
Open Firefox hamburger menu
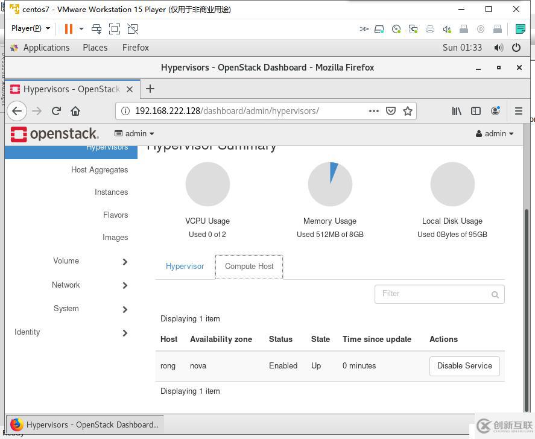coord(518,111)
